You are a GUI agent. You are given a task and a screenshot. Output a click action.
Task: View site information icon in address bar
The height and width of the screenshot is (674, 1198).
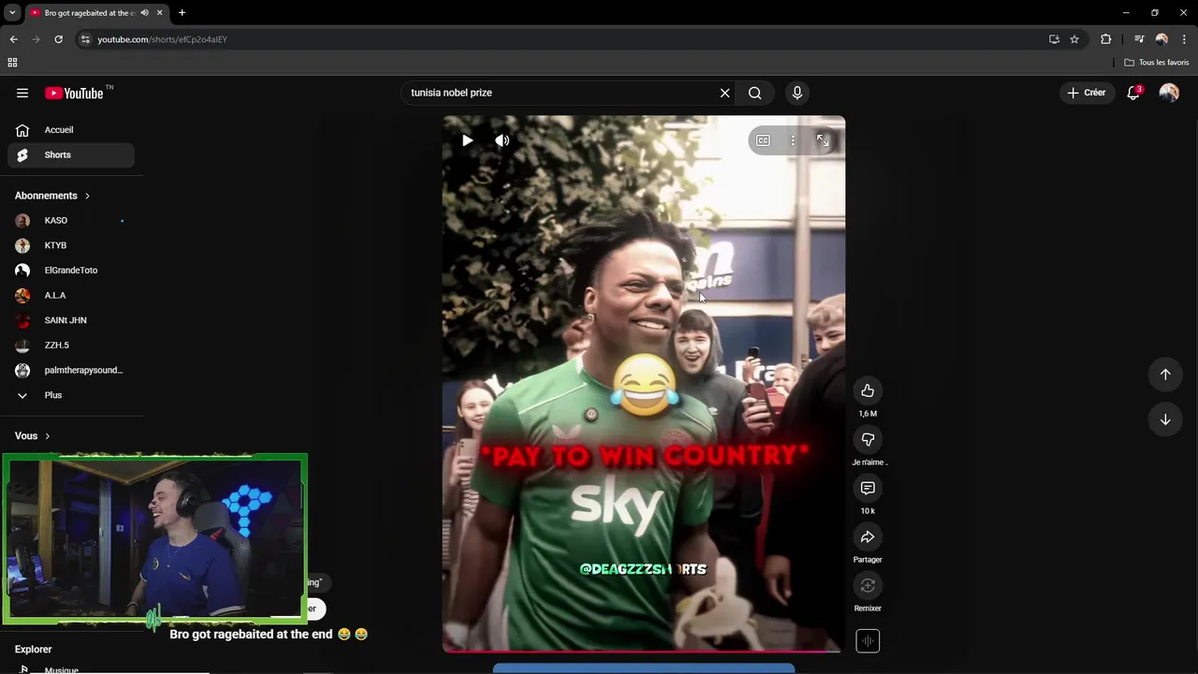pos(85,39)
